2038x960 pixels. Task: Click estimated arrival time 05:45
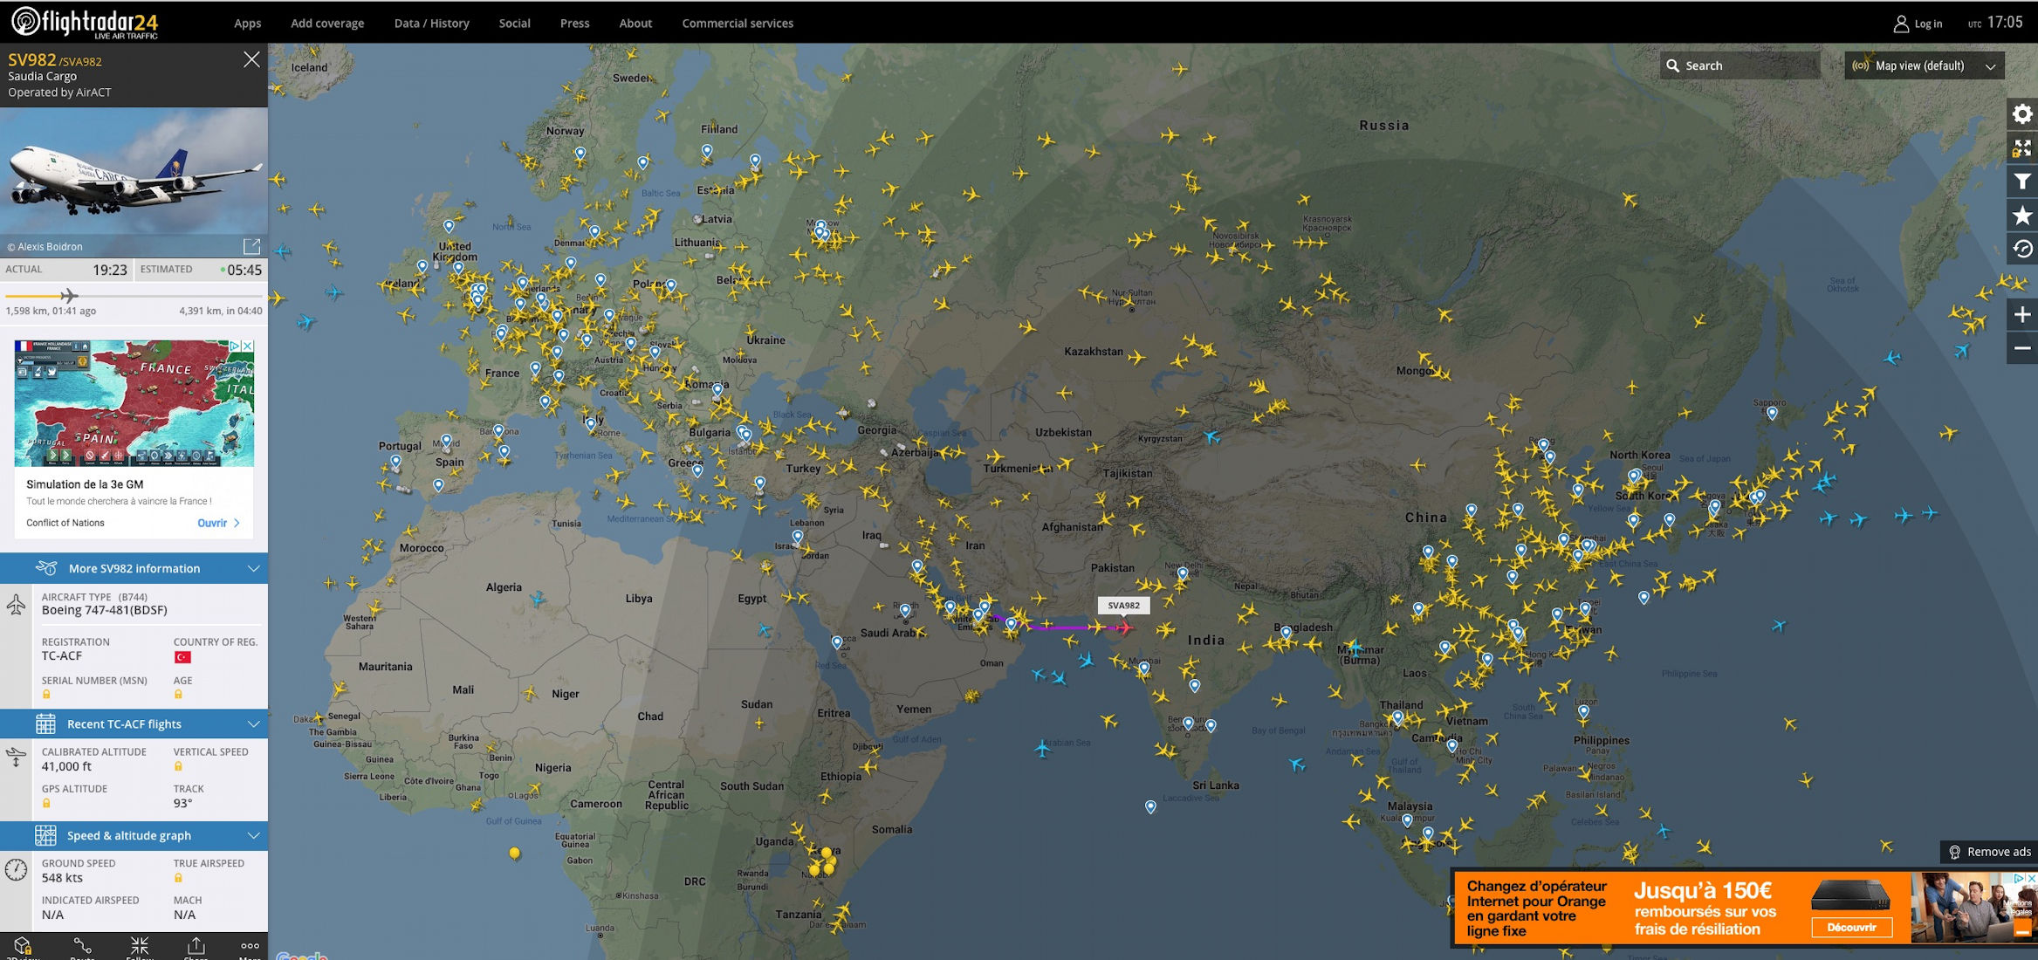tap(244, 270)
